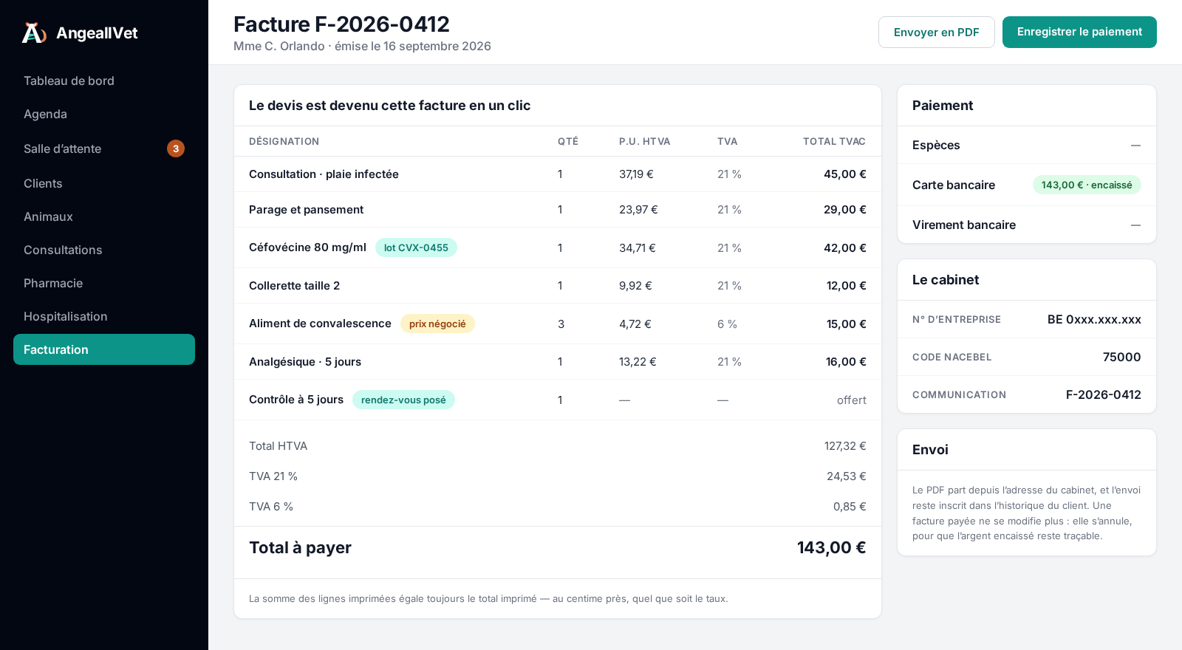Select the Carte bancaire payment row

[1027, 185]
